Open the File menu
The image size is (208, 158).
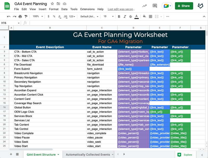point(16,9)
